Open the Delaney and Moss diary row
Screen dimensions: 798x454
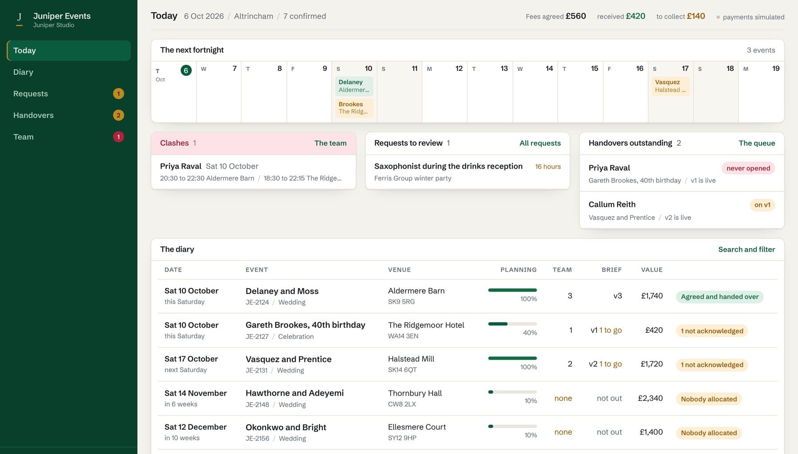pyautogui.click(x=467, y=296)
